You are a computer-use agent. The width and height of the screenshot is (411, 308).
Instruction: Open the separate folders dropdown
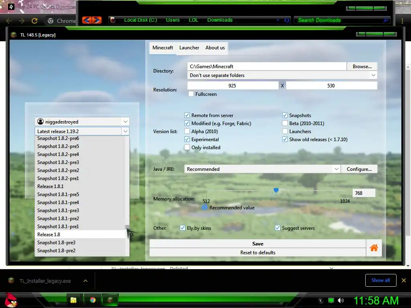click(x=373, y=75)
